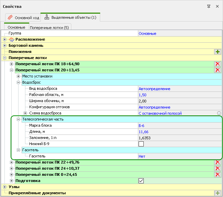Expand the Расположение group
This screenshot has height=197, width=223.
(x=4, y=39)
